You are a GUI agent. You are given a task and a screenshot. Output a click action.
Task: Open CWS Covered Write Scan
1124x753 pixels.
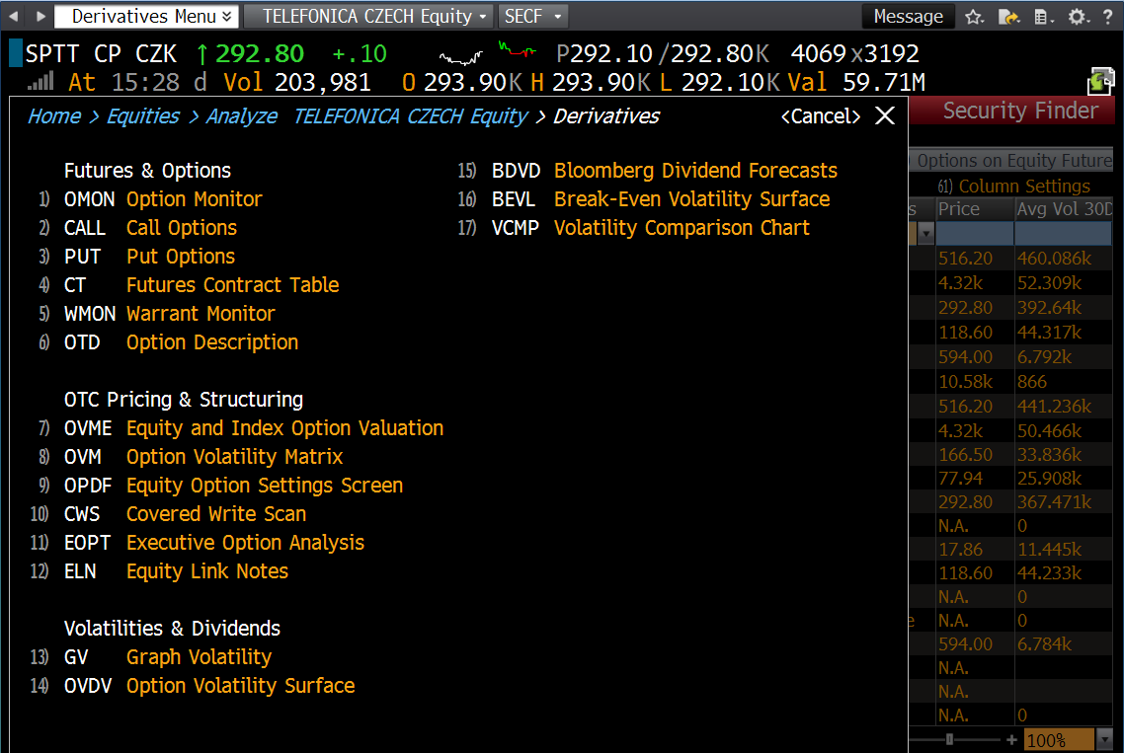pyautogui.click(x=185, y=514)
